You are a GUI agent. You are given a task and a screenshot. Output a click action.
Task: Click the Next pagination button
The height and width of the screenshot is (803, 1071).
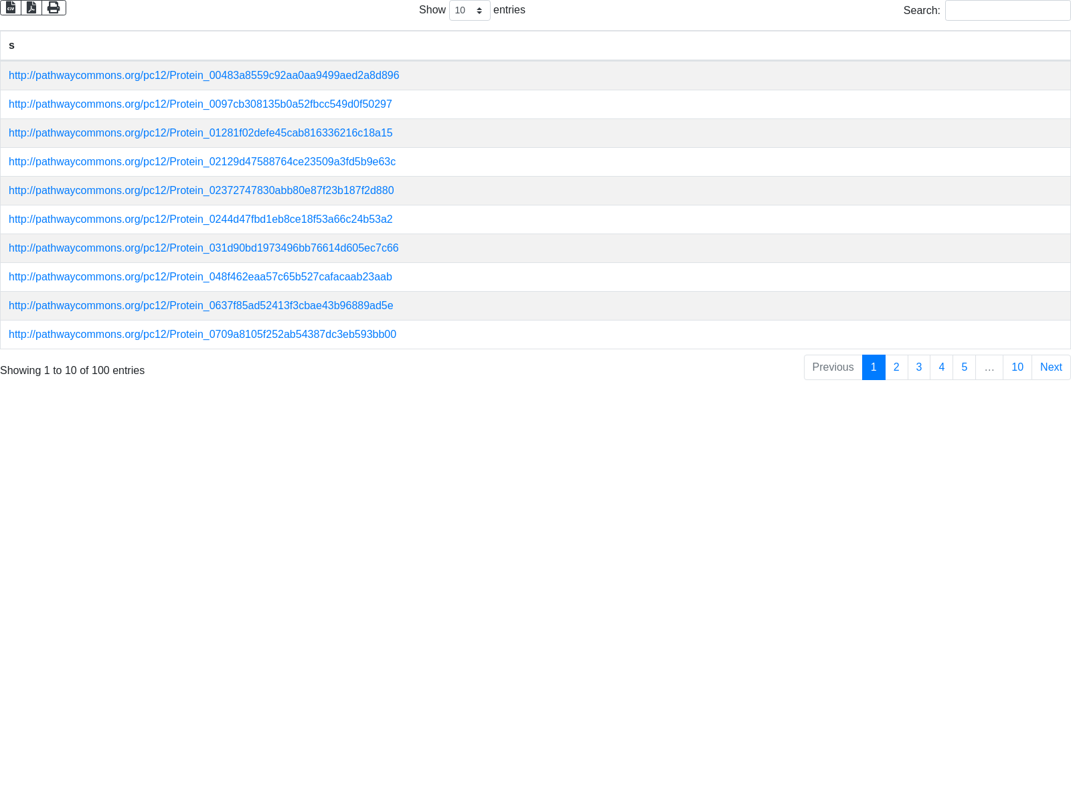1051,367
